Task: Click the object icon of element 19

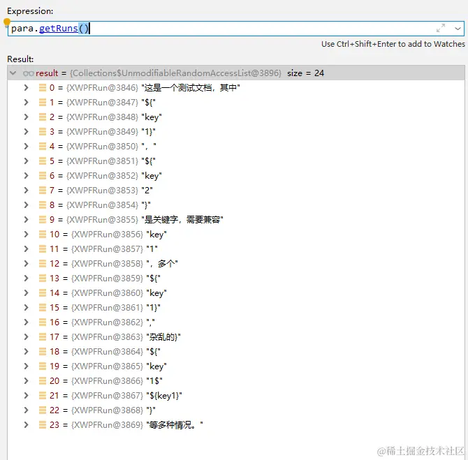Action: (x=43, y=366)
